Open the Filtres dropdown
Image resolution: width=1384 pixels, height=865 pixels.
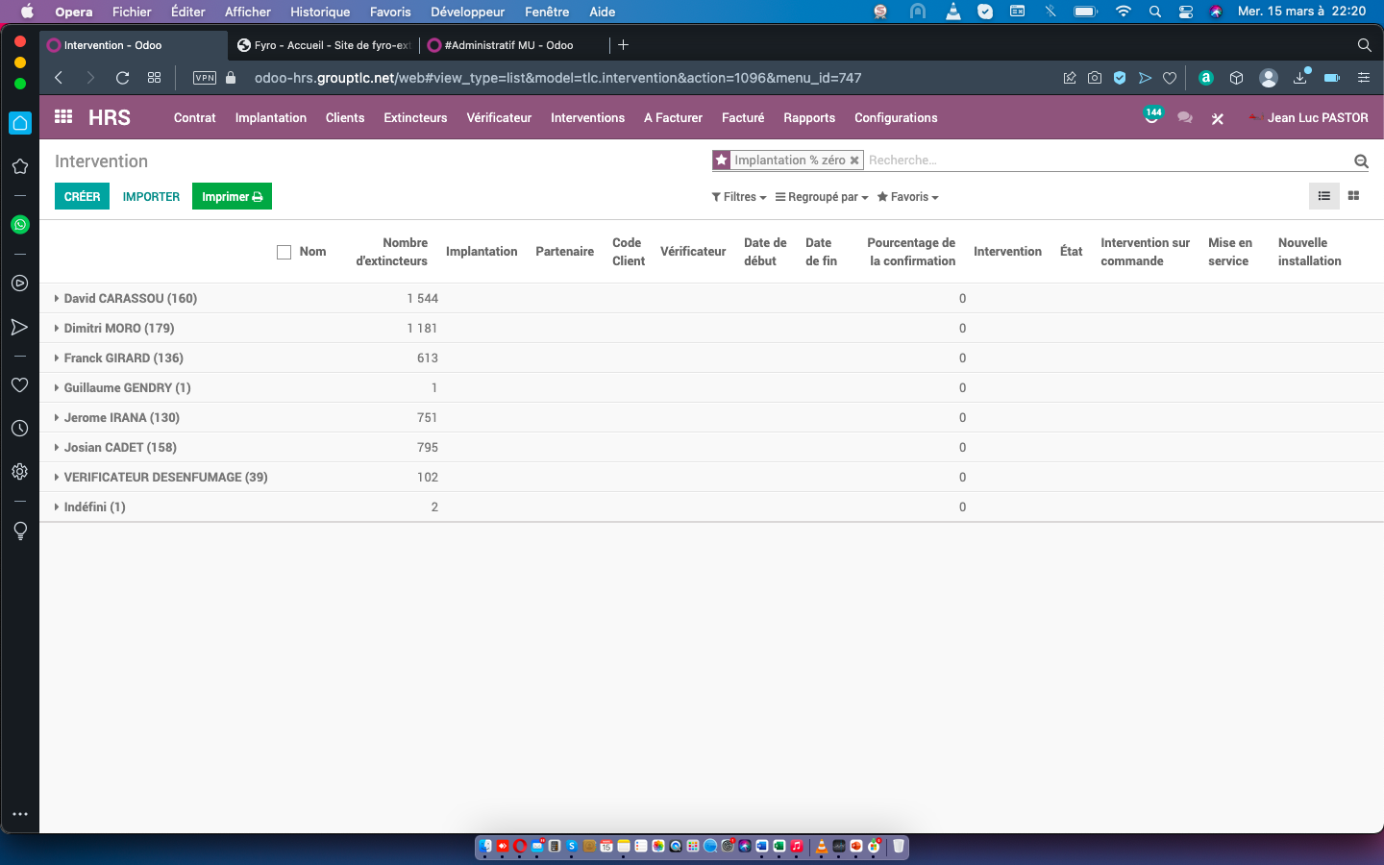coord(738,197)
